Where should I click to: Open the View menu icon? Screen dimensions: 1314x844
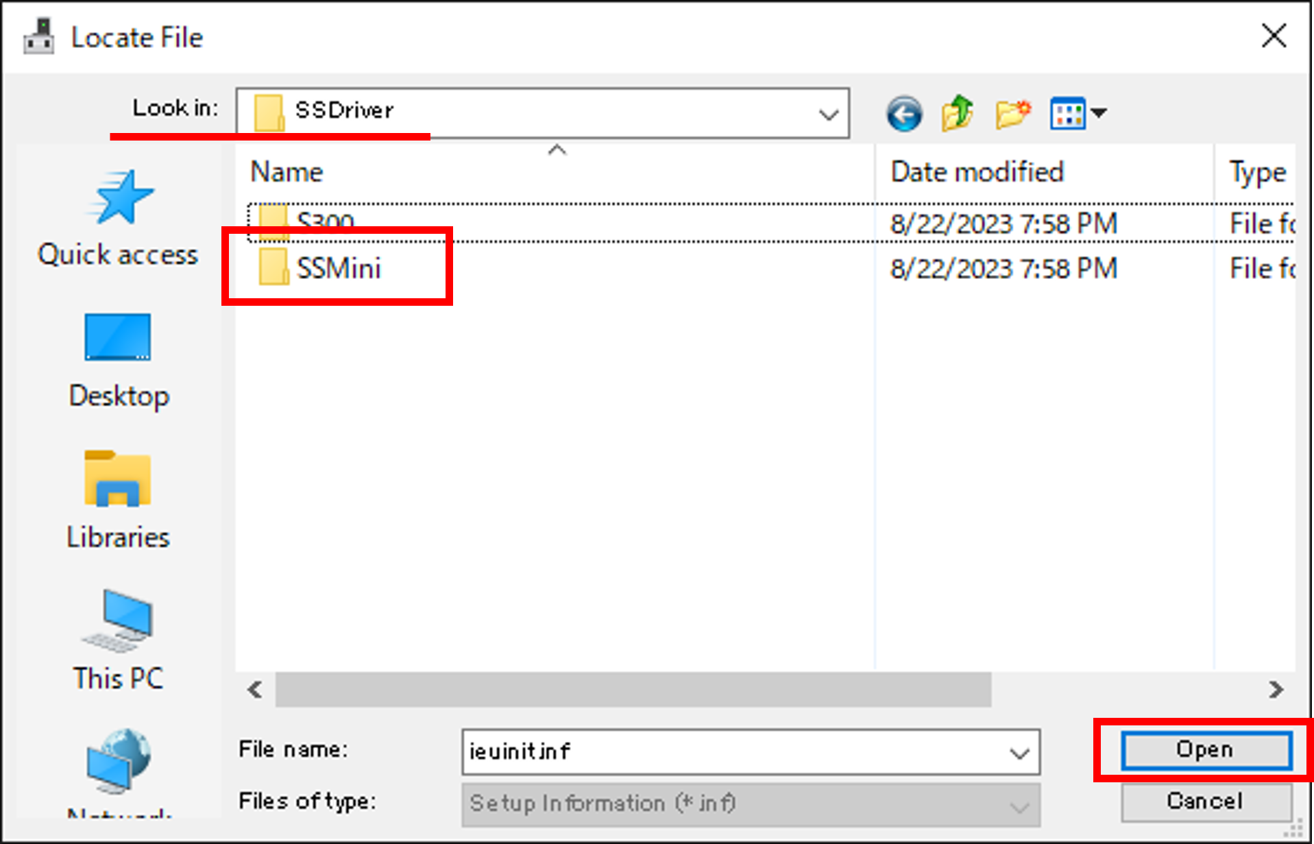(x=1078, y=113)
